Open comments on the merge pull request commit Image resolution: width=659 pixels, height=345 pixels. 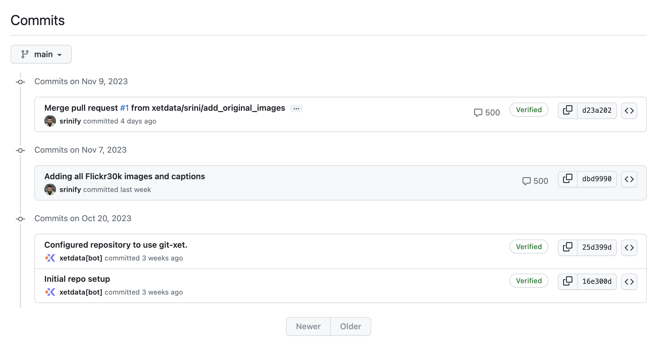[x=487, y=112]
